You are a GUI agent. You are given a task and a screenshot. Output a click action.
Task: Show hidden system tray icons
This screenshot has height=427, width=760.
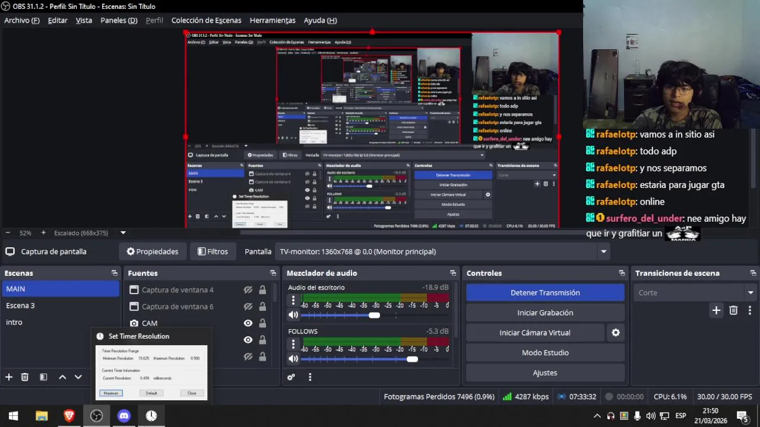pyautogui.click(x=597, y=416)
